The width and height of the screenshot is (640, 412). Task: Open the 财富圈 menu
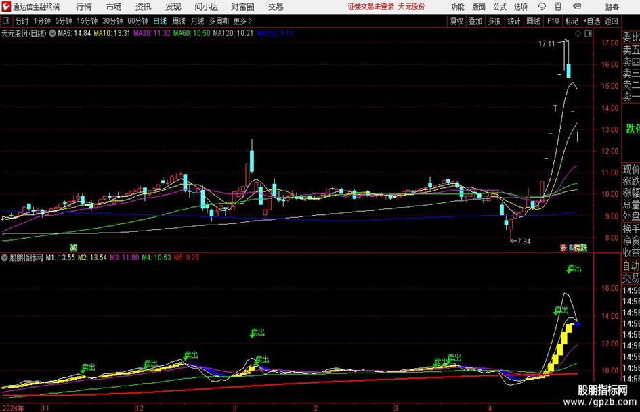pos(243,7)
